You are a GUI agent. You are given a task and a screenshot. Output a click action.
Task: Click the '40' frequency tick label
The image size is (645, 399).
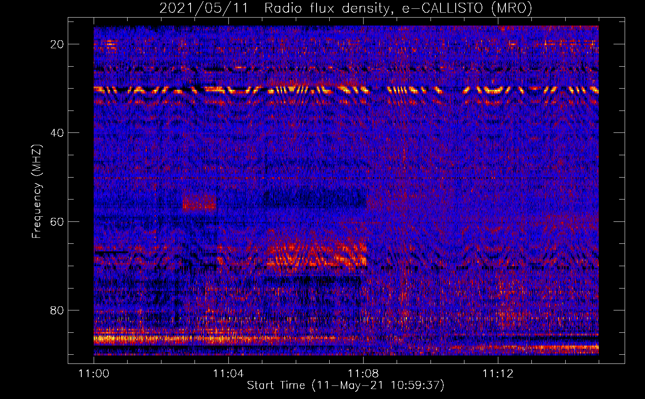click(x=57, y=133)
